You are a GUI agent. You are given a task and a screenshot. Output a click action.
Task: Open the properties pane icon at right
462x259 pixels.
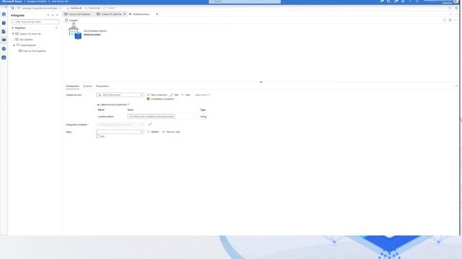[450, 20]
